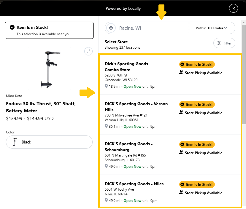Close the Locally popup with X button
Screen dimensions: 246x209
[x=233, y=8]
